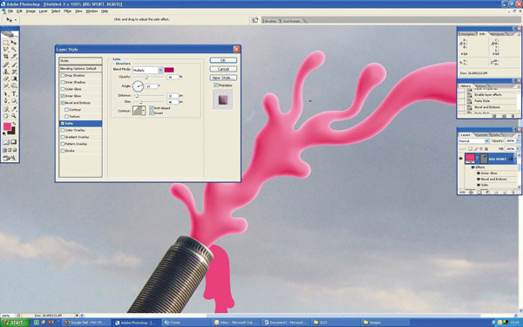Toggle the Invert checkbox
Image resolution: width=523 pixels, height=327 pixels.
click(x=152, y=113)
